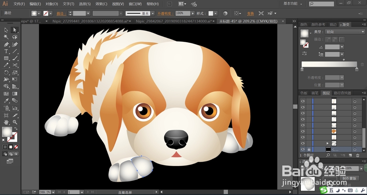This screenshot has width=367, height=195.
Task: Select the Perspective Grid tool
Action: [x=15, y=87]
